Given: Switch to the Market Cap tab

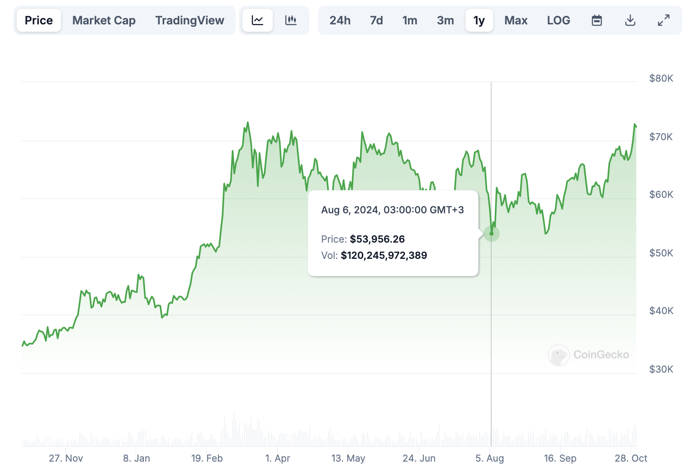Looking at the screenshot, I should [x=104, y=20].
